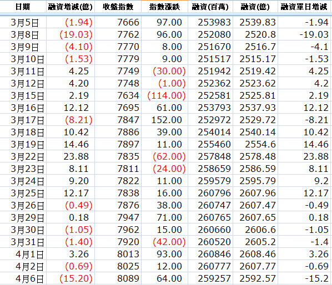The width and height of the screenshot is (332, 285).
Task: Click the daily change 14.46 in last column
Action: [x=304, y=144]
